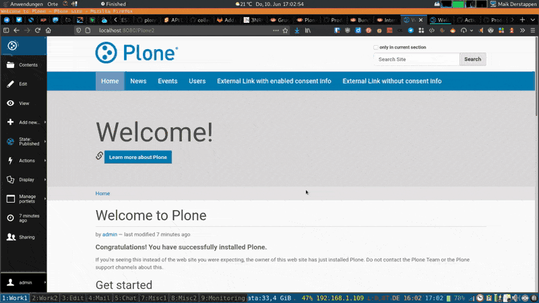Viewport: 539px width, 303px height.
Task: Open Events navigation item
Action: [x=168, y=81]
